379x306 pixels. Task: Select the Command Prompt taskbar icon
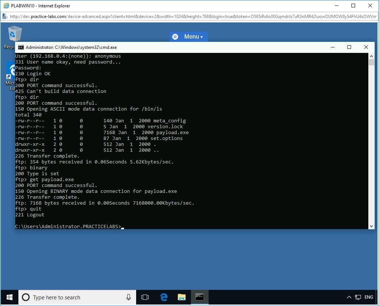[199, 297]
